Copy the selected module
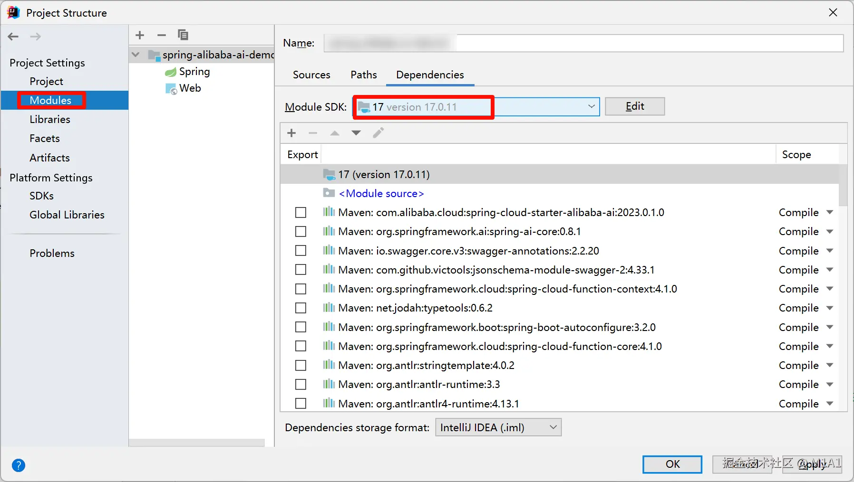Screen dimensions: 854x482 (183, 35)
